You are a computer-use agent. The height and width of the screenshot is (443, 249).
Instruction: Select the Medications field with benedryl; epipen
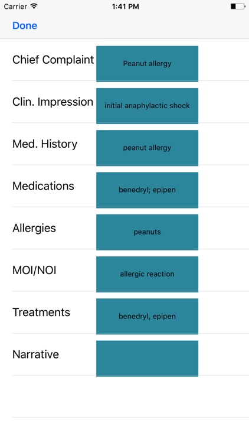[x=147, y=190]
